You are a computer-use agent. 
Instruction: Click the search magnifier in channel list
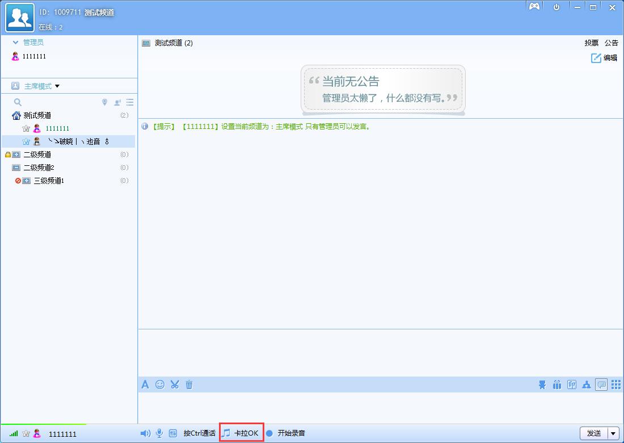(x=18, y=102)
